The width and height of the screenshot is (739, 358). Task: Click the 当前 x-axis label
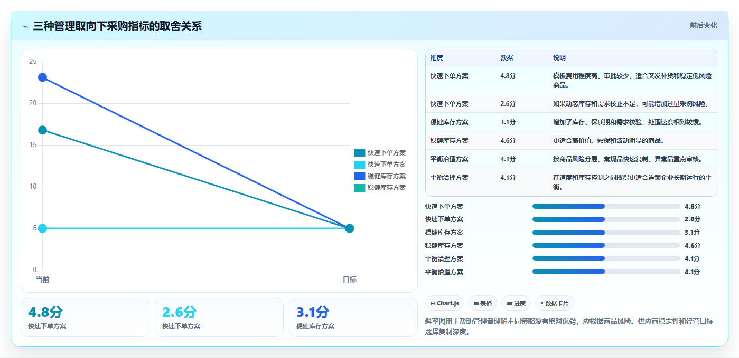[x=43, y=279]
